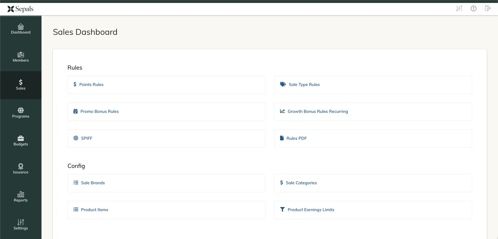Viewport: 498px width, 239px height.
Task: Open the Members sidebar label
Action: [x=21, y=60]
